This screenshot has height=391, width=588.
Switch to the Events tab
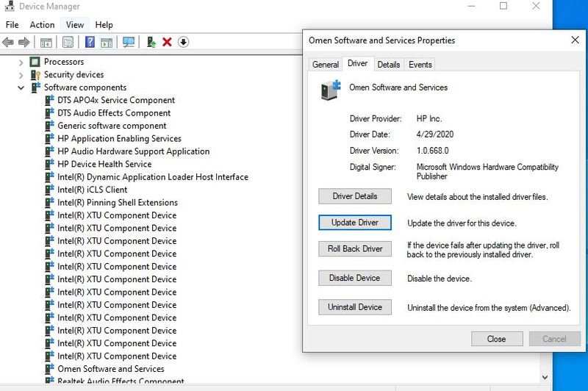420,65
